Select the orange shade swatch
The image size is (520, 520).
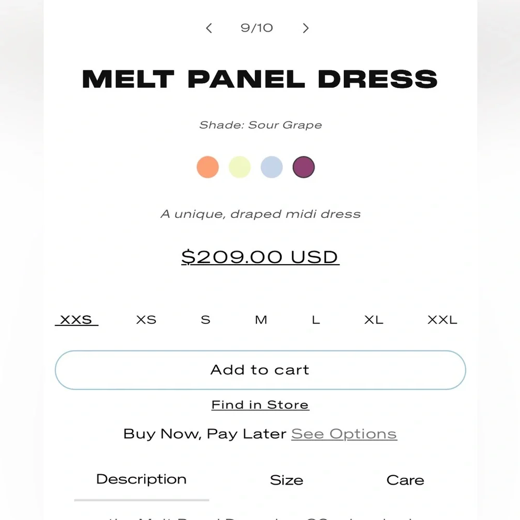[207, 167]
